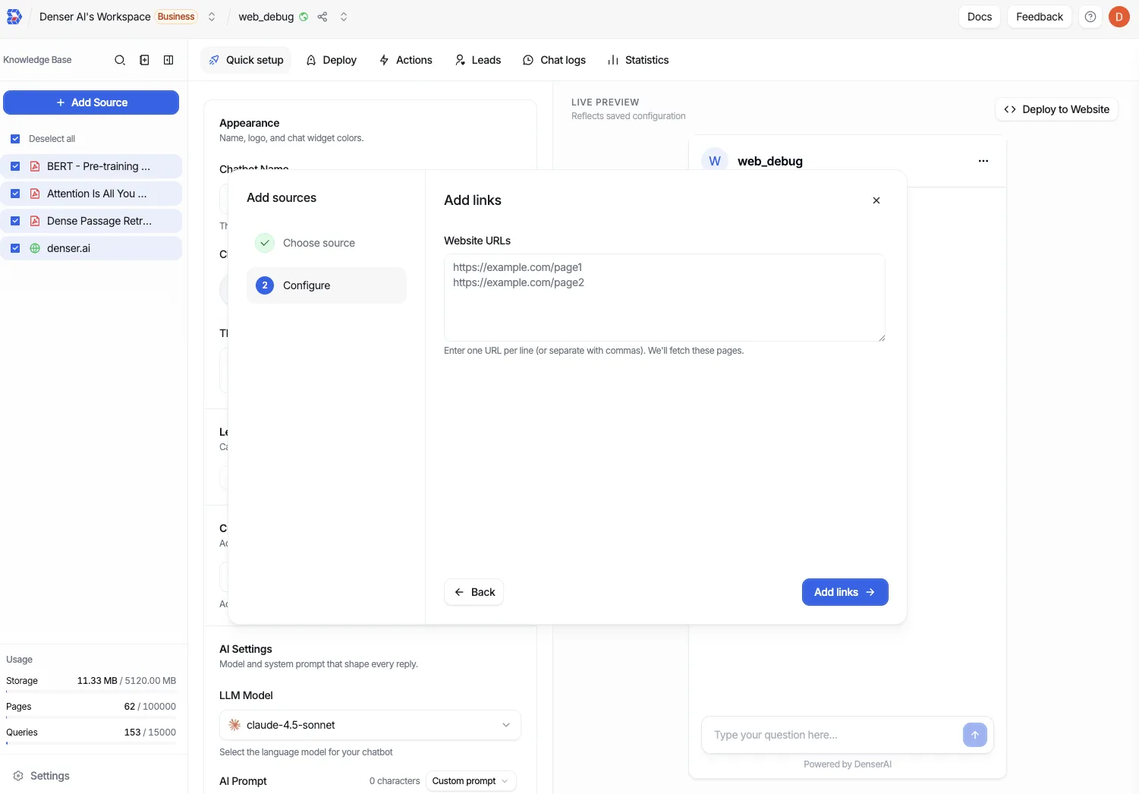Screen dimensions: 1139x794
Task: Click the share icon next to web_debug
Action: [323, 17]
